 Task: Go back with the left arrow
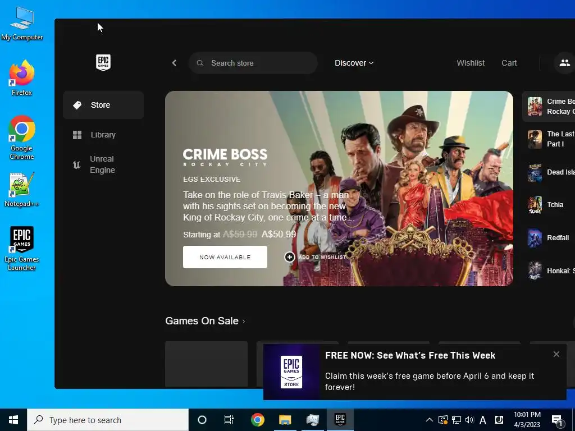click(x=174, y=63)
